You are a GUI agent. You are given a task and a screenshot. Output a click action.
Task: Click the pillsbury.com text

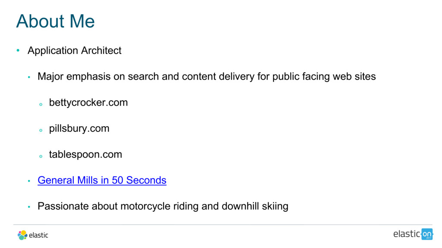pyautogui.click(x=79, y=128)
